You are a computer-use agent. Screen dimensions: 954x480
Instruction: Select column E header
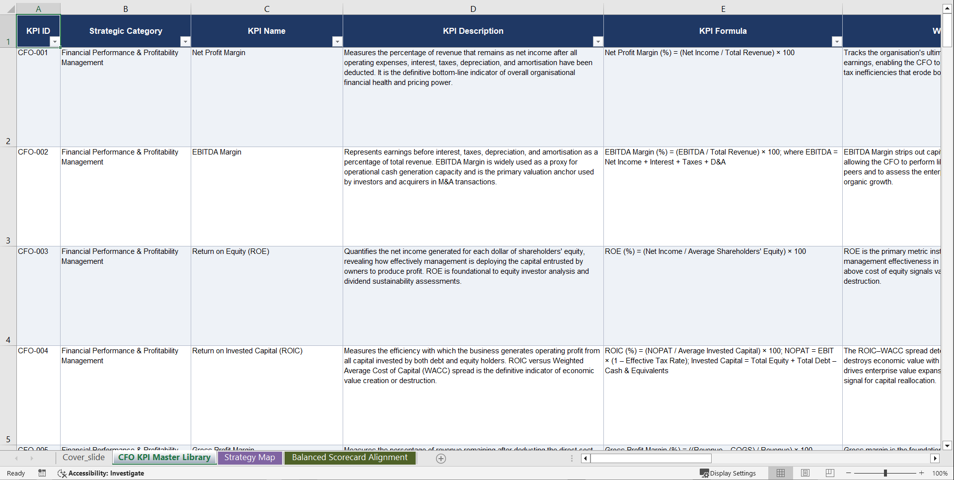(x=723, y=9)
